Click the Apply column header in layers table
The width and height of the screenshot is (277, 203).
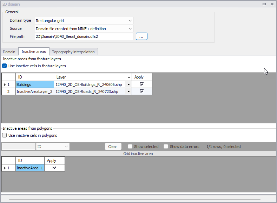142,77
